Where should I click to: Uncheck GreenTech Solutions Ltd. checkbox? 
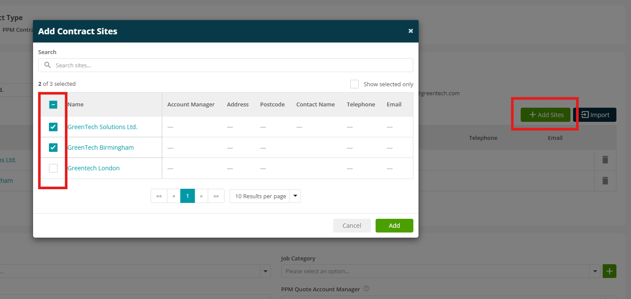(53, 127)
